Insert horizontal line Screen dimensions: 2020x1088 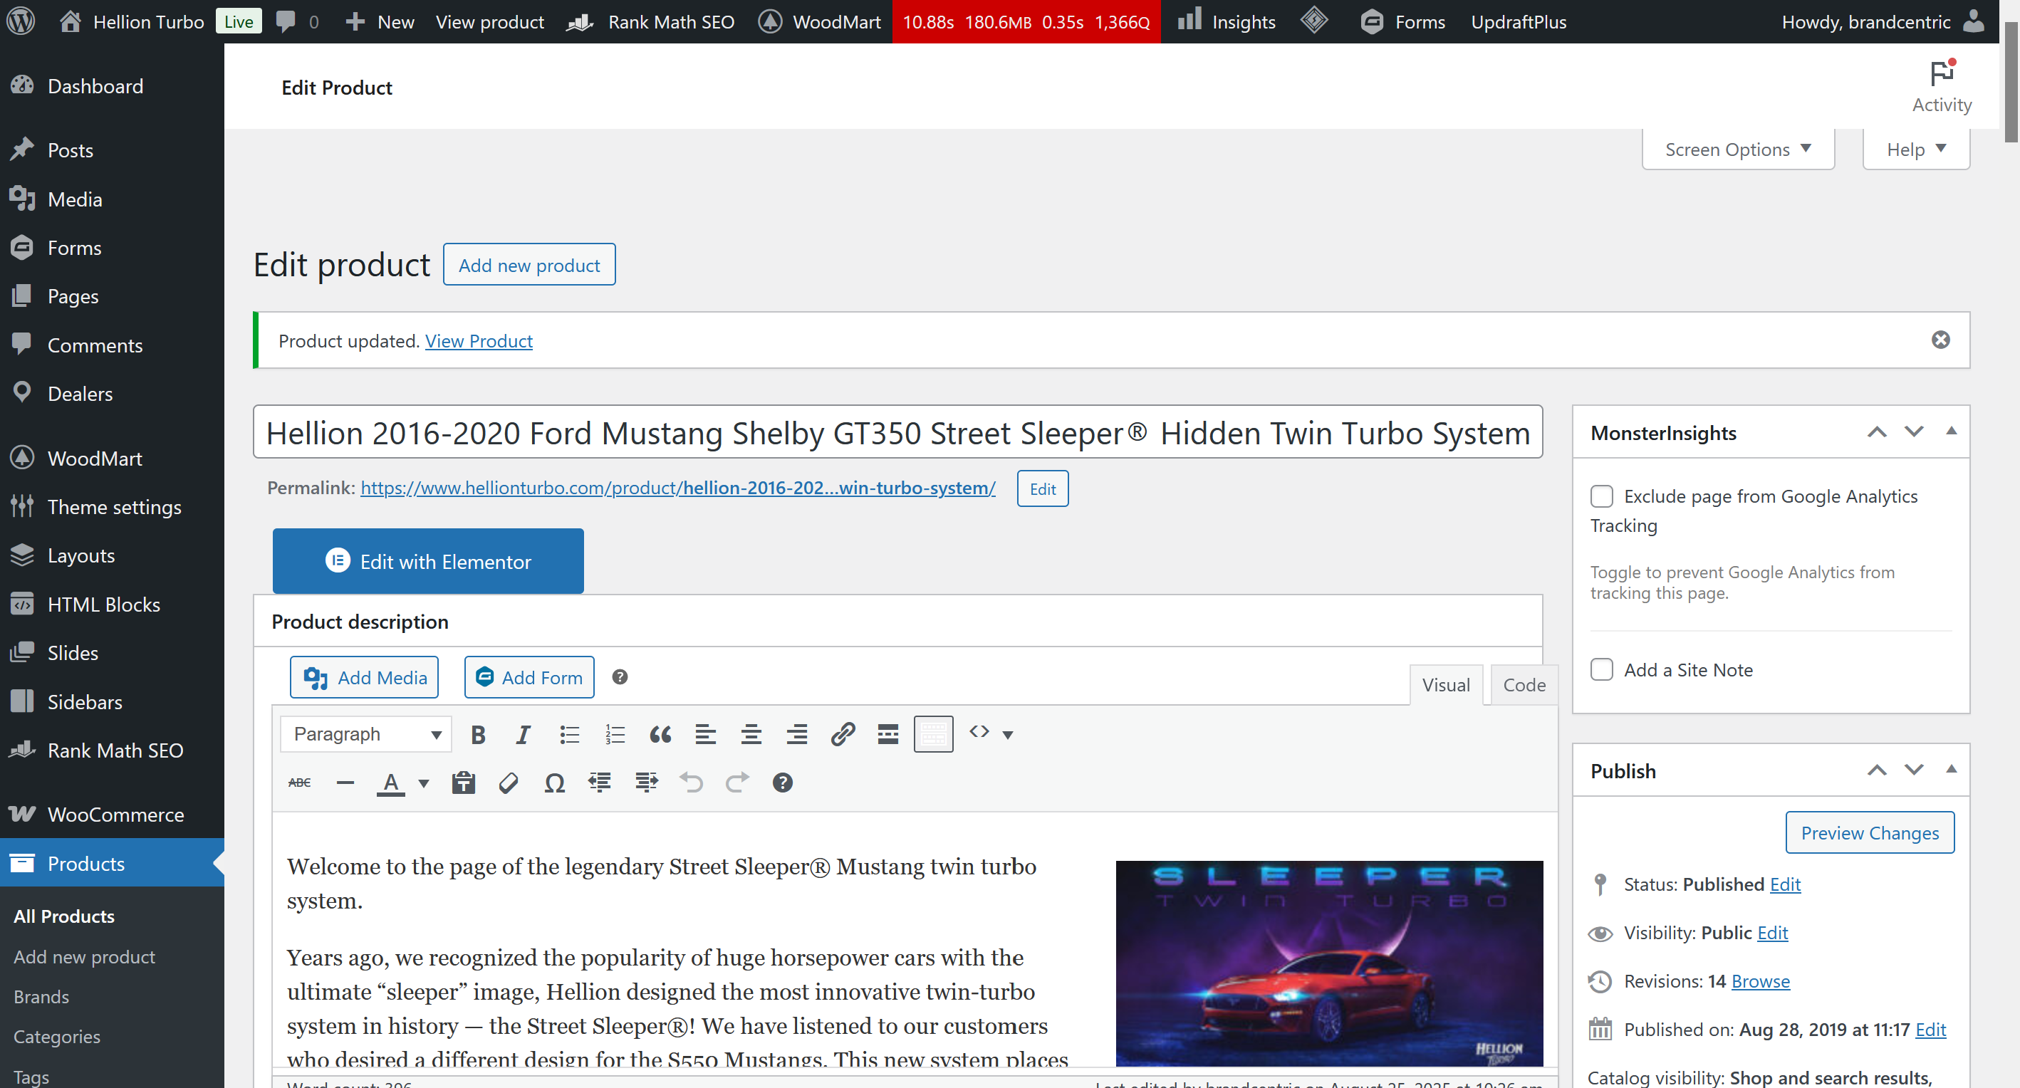(345, 783)
